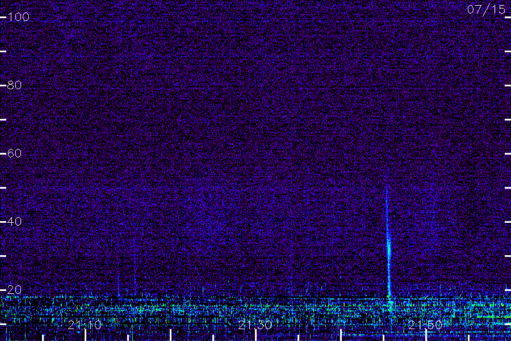Click the 80 frequency axis label
Image resolution: width=511 pixels, height=341 pixels.
[14, 85]
